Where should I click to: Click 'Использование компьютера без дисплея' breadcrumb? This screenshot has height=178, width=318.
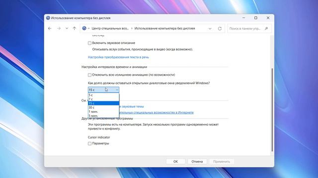coord(164,29)
